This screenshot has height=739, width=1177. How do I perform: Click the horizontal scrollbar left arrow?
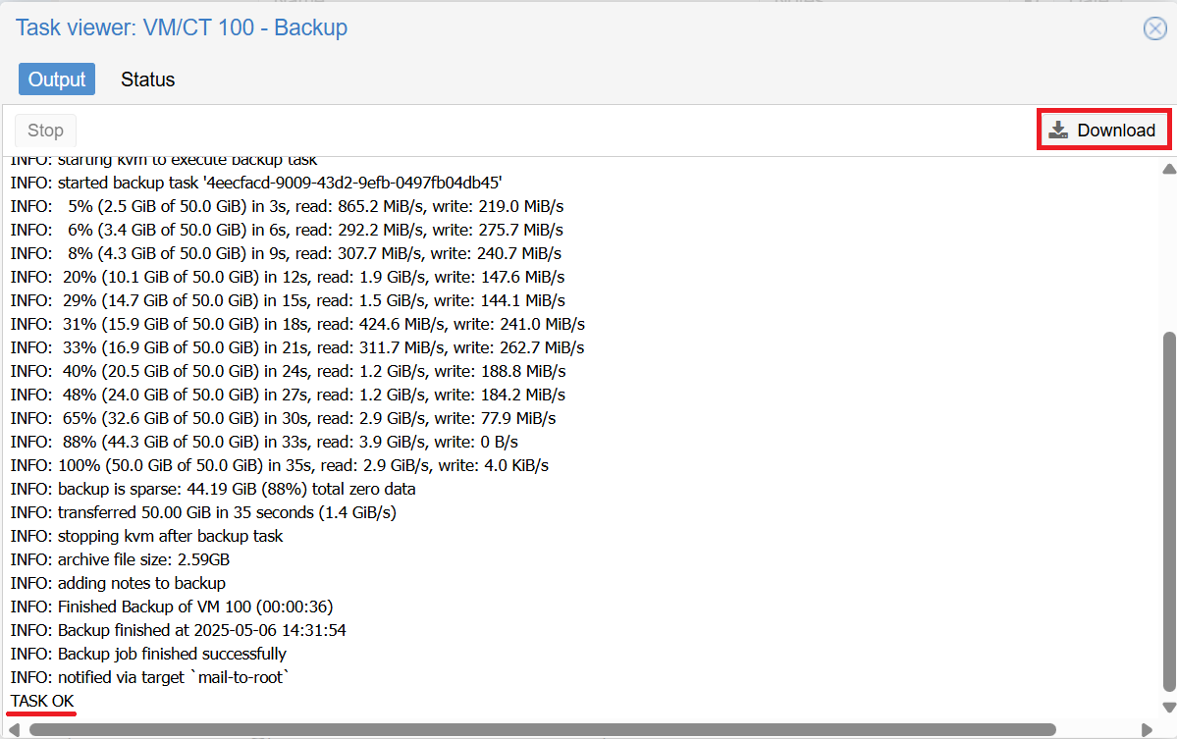(x=14, y=729)
